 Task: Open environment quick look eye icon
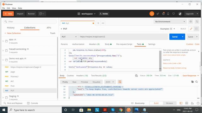point(191,22)
